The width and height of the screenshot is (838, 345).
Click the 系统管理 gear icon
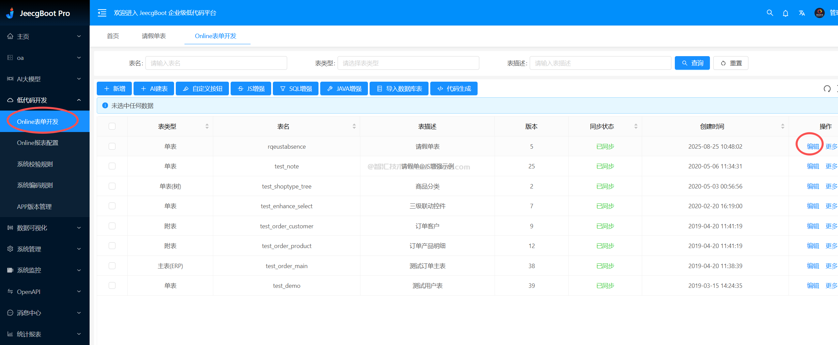[x=10, y=249]
